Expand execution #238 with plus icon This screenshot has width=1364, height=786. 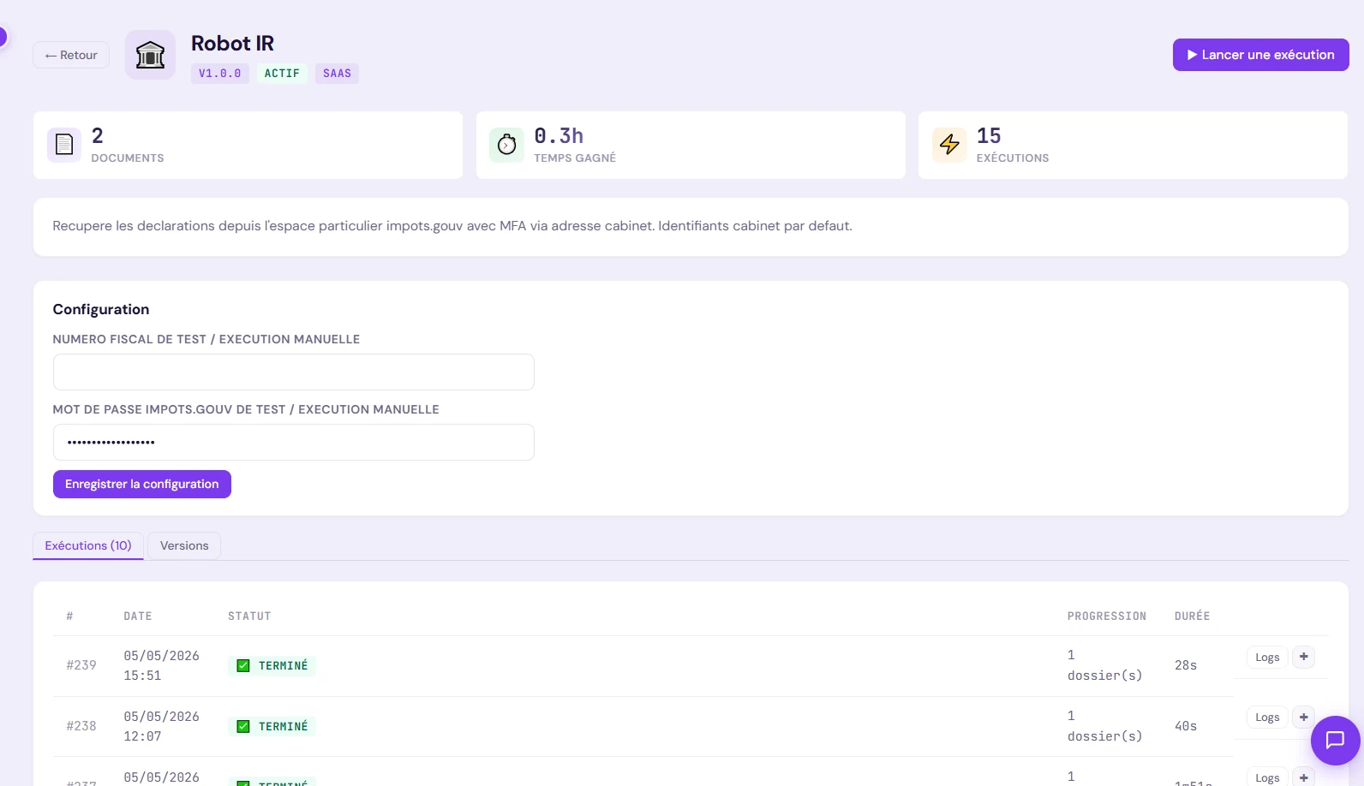coord(1303,717)
